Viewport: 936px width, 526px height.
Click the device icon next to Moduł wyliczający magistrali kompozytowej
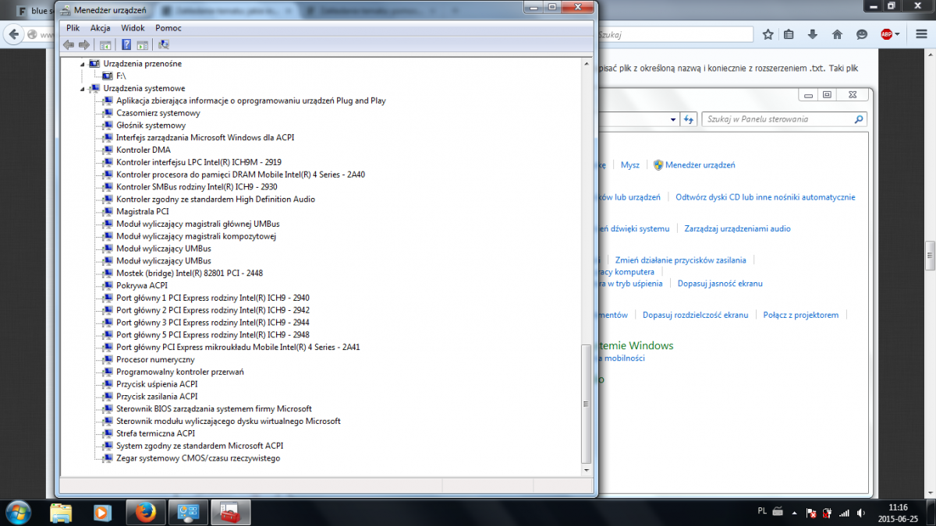coord(108,236)
